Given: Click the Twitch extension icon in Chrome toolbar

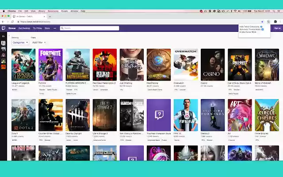Looking at the screenshot, I should [x=268, y=22].
